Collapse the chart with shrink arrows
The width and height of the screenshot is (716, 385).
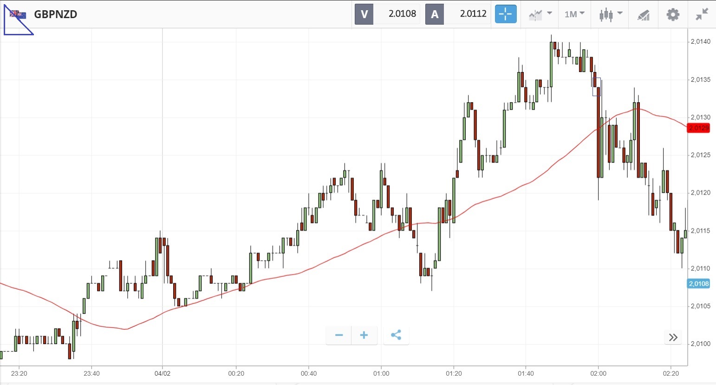click(702, 14)
